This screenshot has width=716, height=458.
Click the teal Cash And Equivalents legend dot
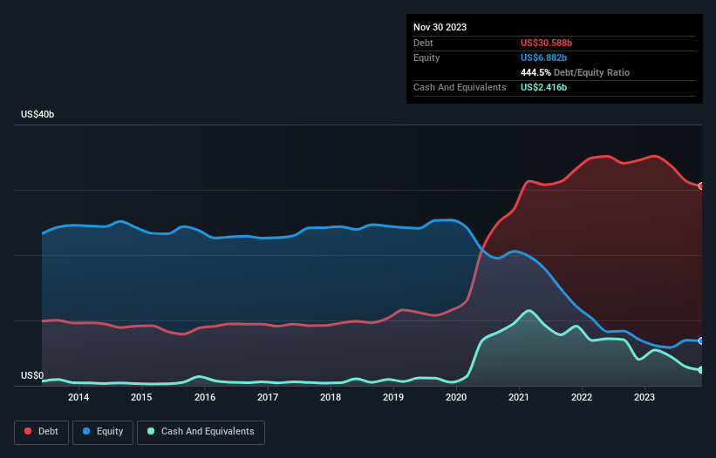151,431
